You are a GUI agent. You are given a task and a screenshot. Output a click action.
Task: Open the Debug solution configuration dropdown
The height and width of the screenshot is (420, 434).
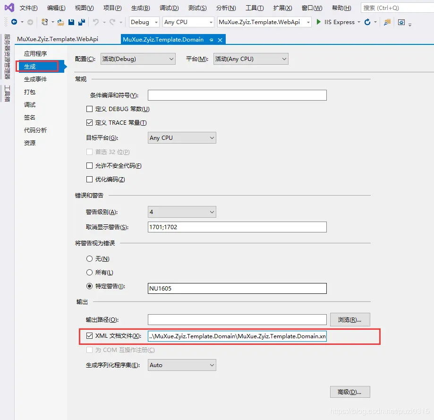coord(144,22)
